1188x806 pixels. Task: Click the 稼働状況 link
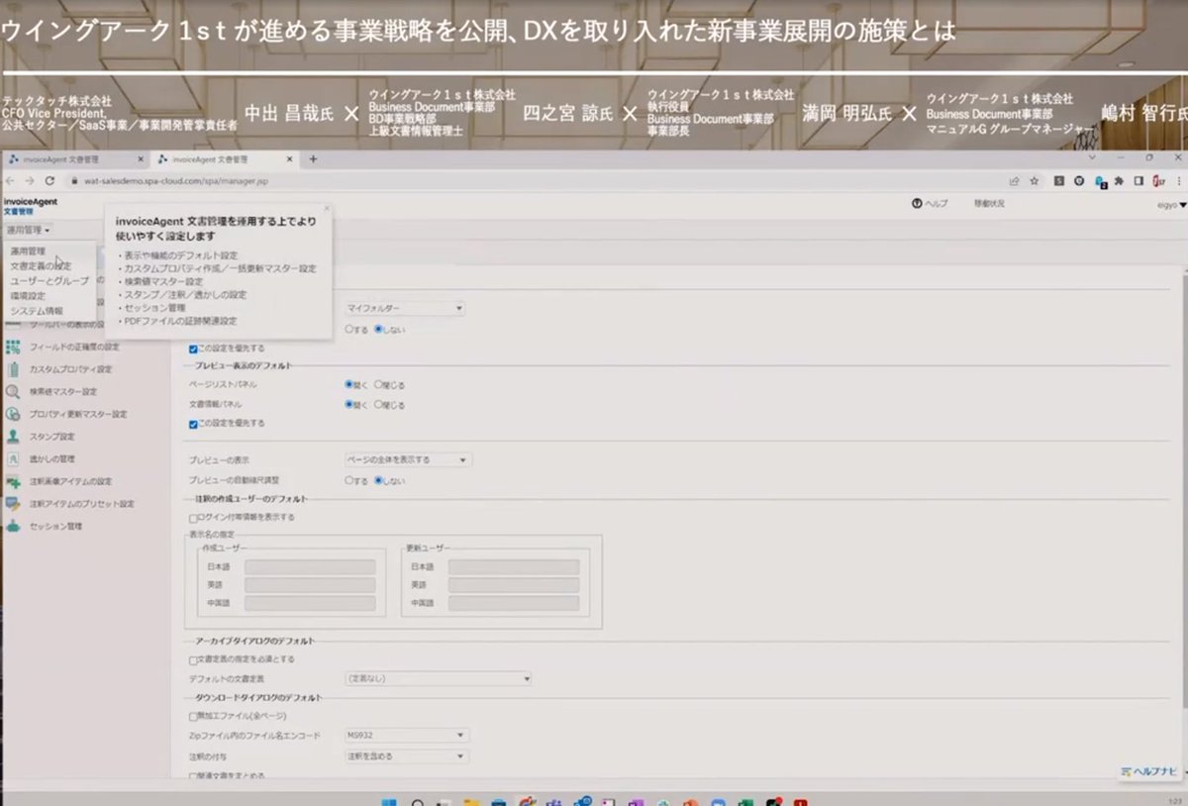click(989, 203)
